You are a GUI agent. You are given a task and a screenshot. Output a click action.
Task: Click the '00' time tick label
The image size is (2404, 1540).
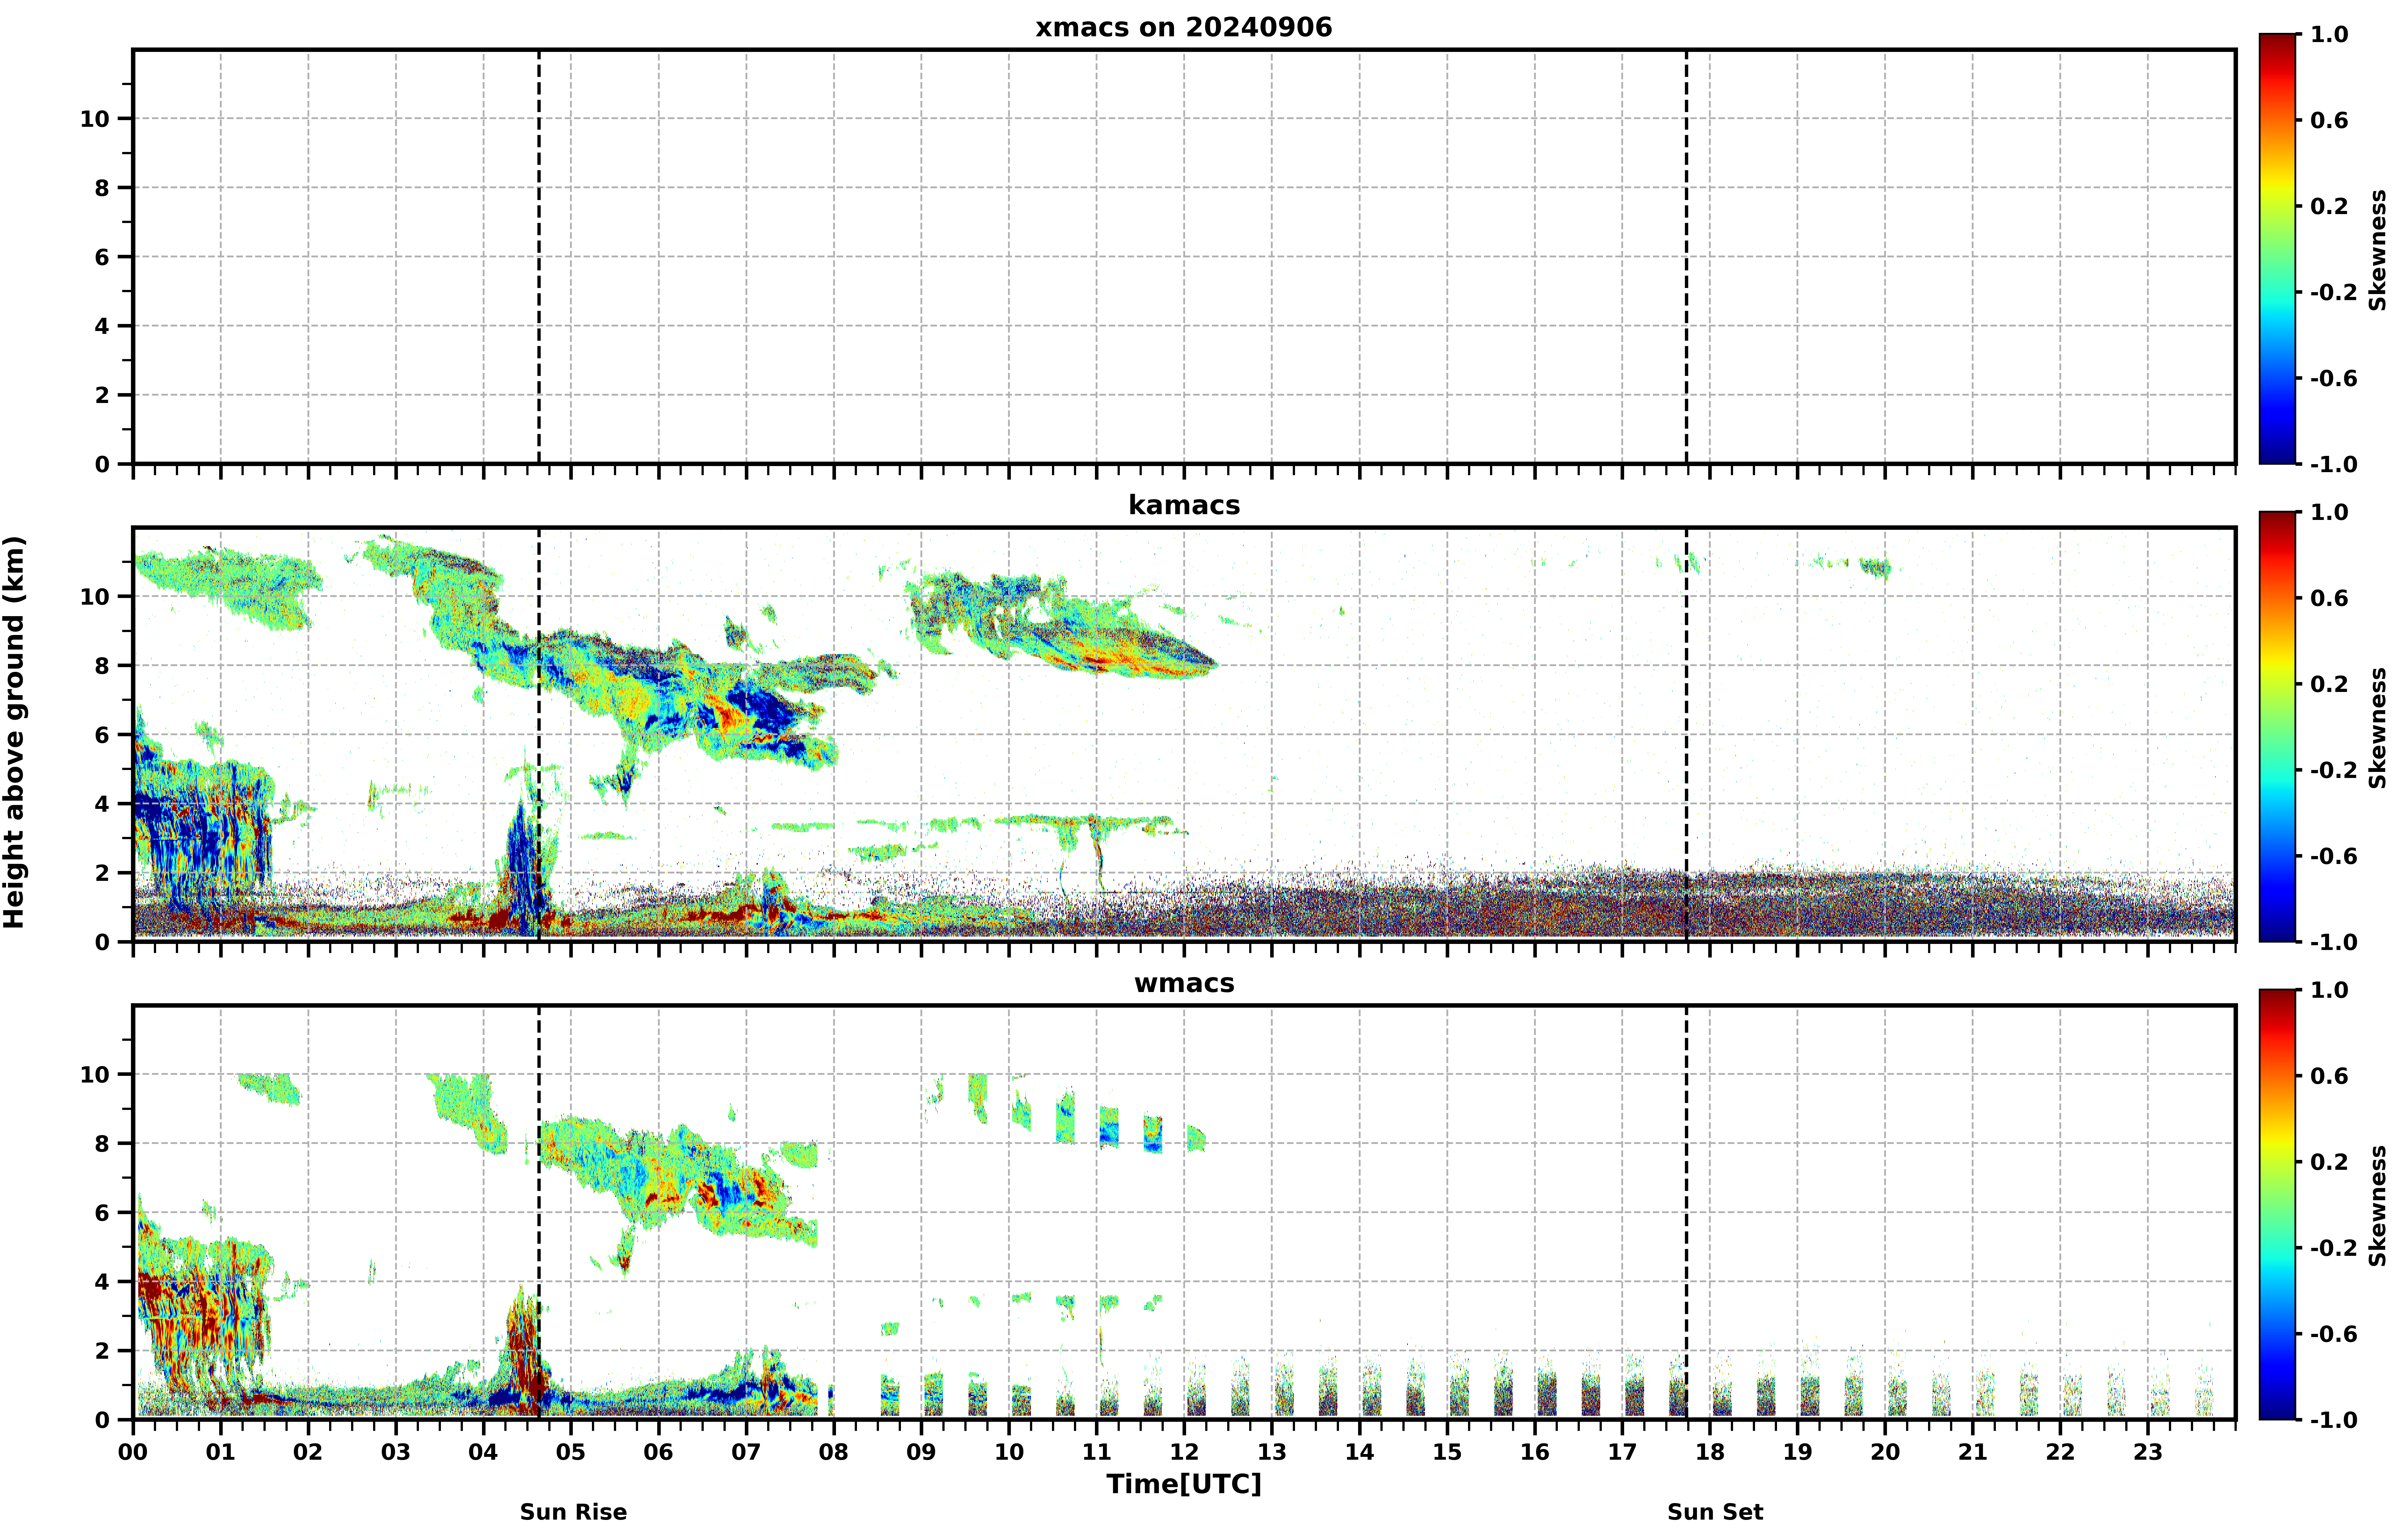(133, 1452)
